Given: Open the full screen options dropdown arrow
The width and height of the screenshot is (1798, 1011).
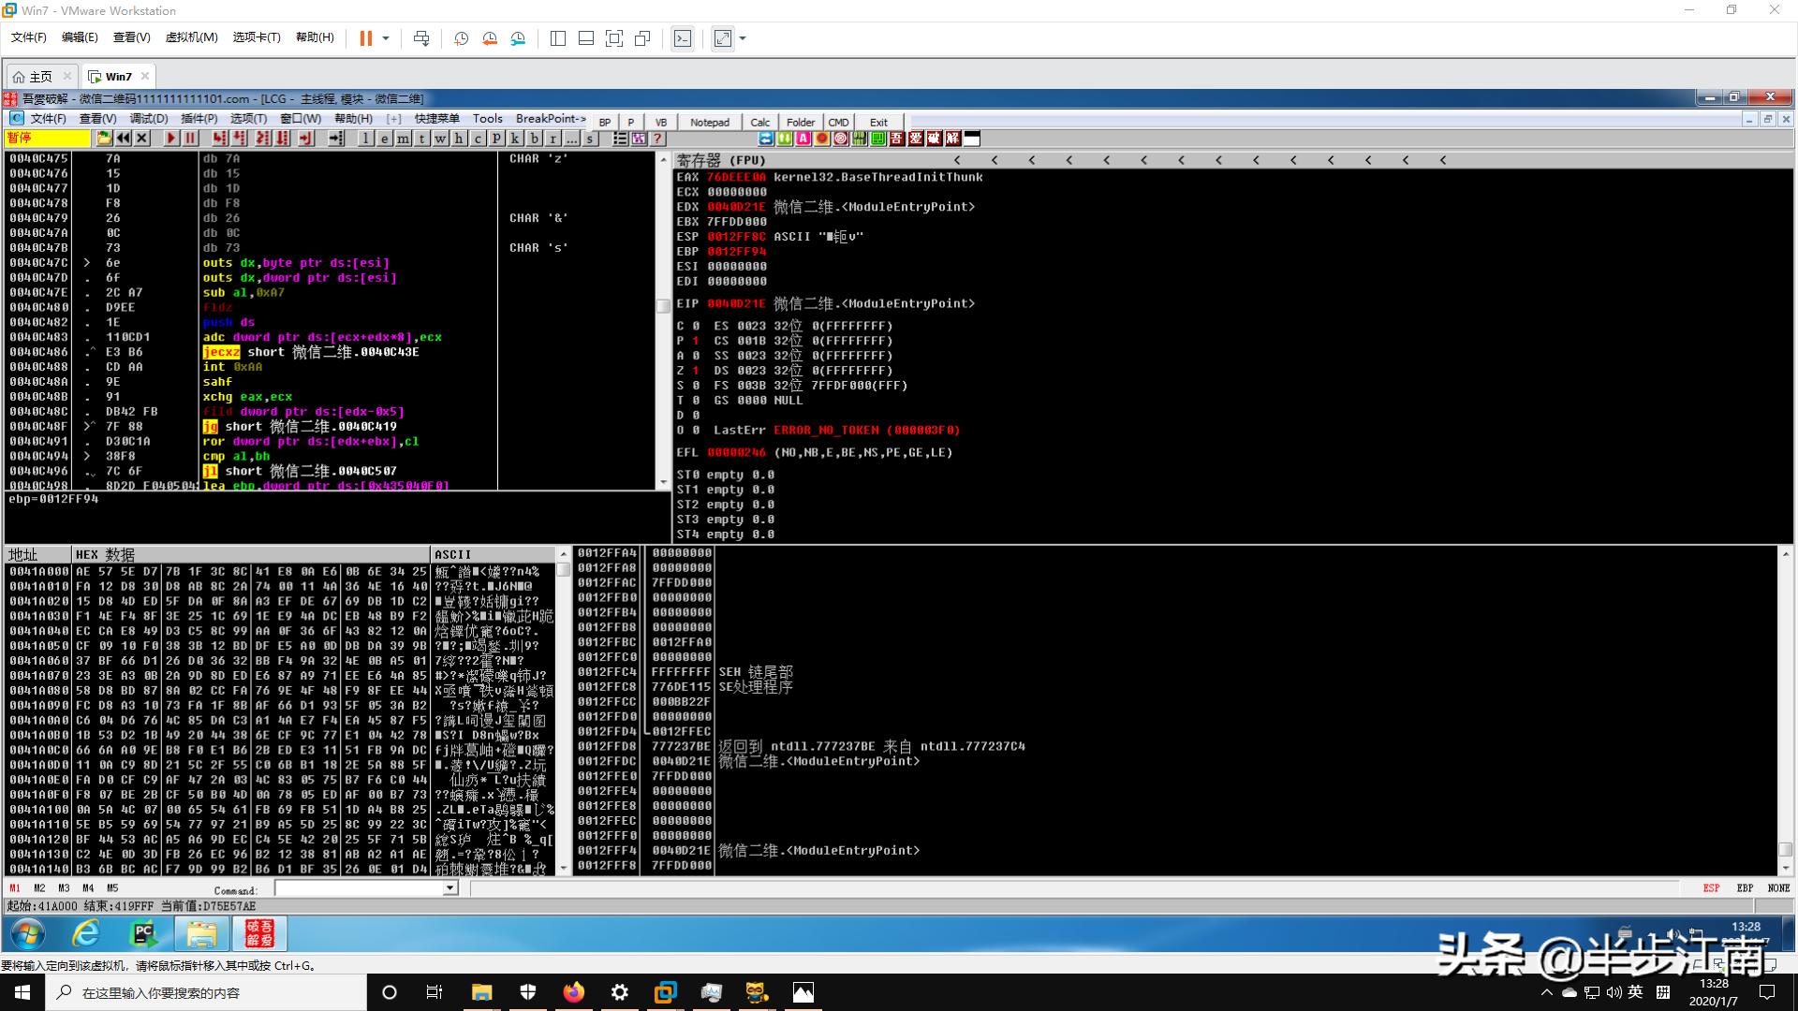Looking at the screenshot, I should [x=743, y=38].
